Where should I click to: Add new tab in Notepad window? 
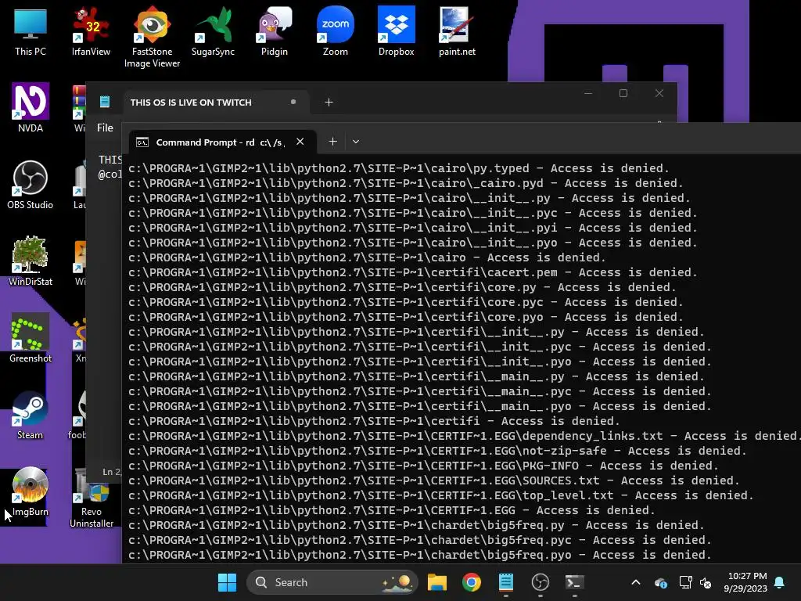[329, 103]
